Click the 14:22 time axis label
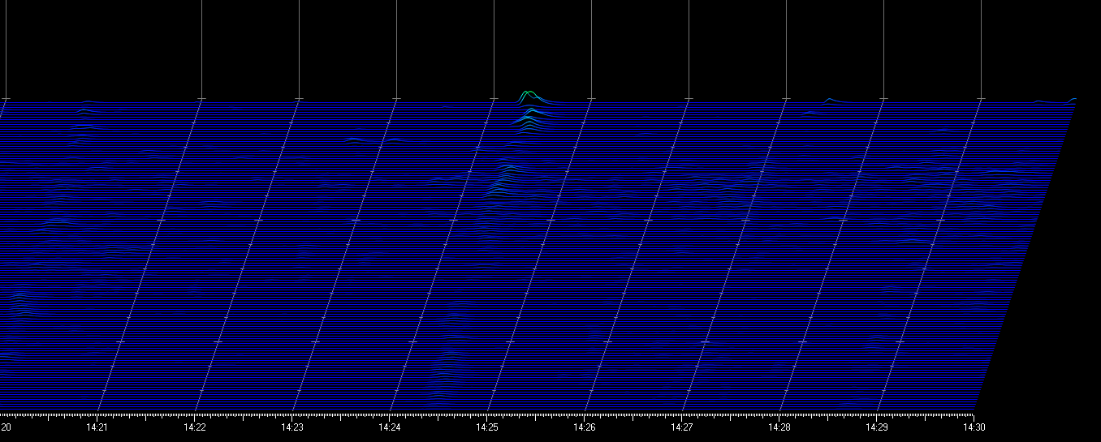The height and width of the screenshot is (442, 1101). click(x=195, y=427)
